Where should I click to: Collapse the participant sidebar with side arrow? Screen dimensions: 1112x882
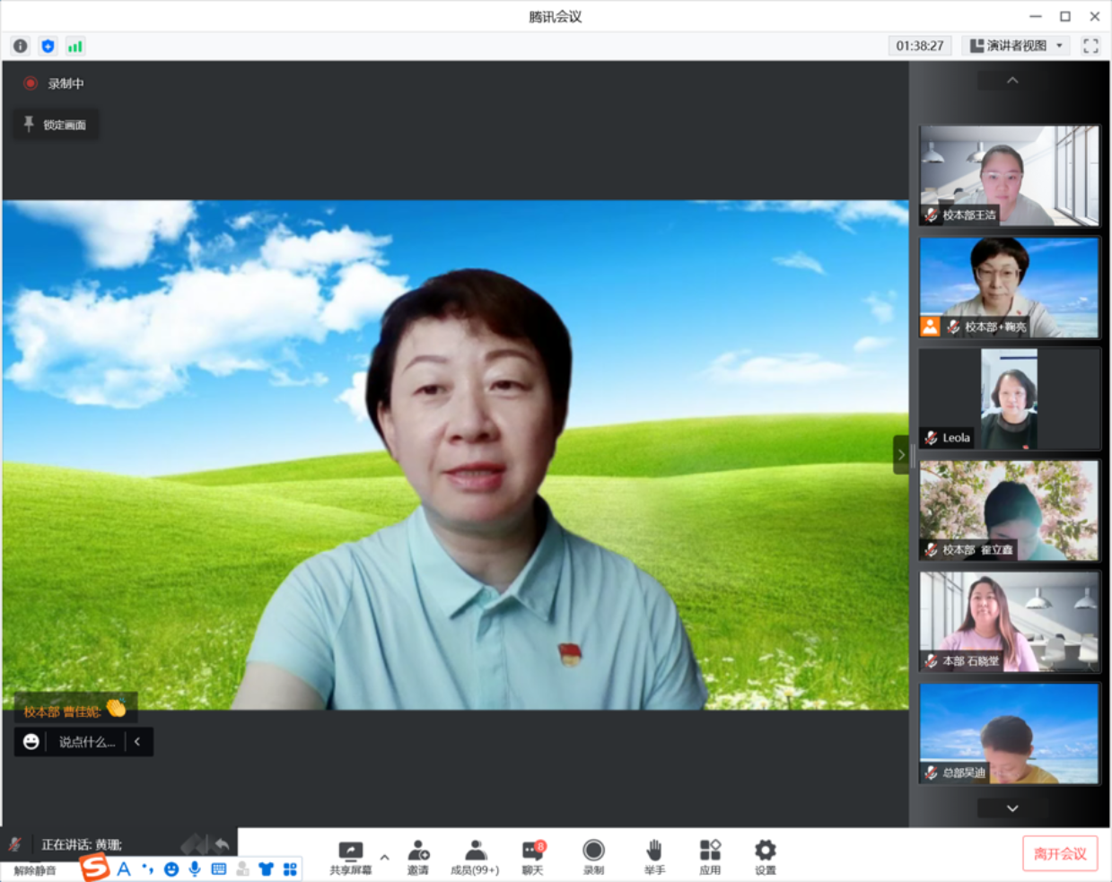(x=901, y=455)
